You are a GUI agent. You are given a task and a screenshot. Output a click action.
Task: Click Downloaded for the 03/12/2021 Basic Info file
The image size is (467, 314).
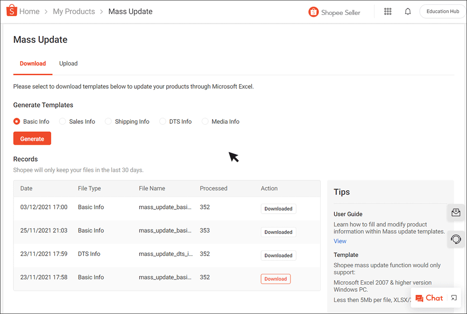[278, 208]
